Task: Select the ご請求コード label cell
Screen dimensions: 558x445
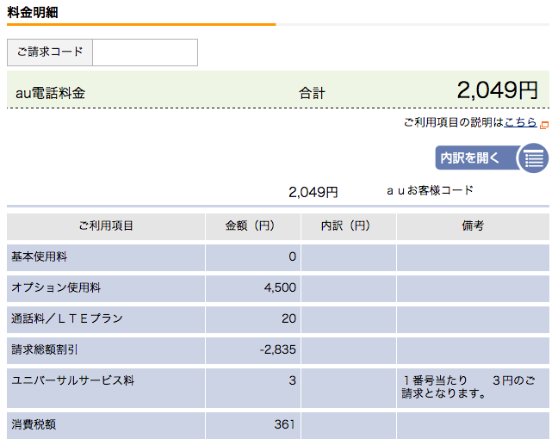Action: click(50, 53)
